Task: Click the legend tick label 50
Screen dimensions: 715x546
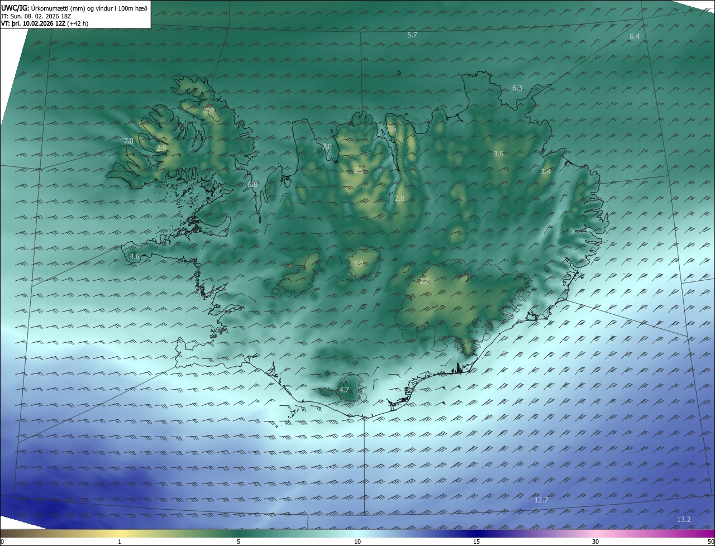Action: click(711, 542)
